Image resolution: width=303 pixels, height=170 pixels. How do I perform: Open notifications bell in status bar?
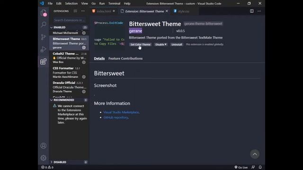coord(260,167)
